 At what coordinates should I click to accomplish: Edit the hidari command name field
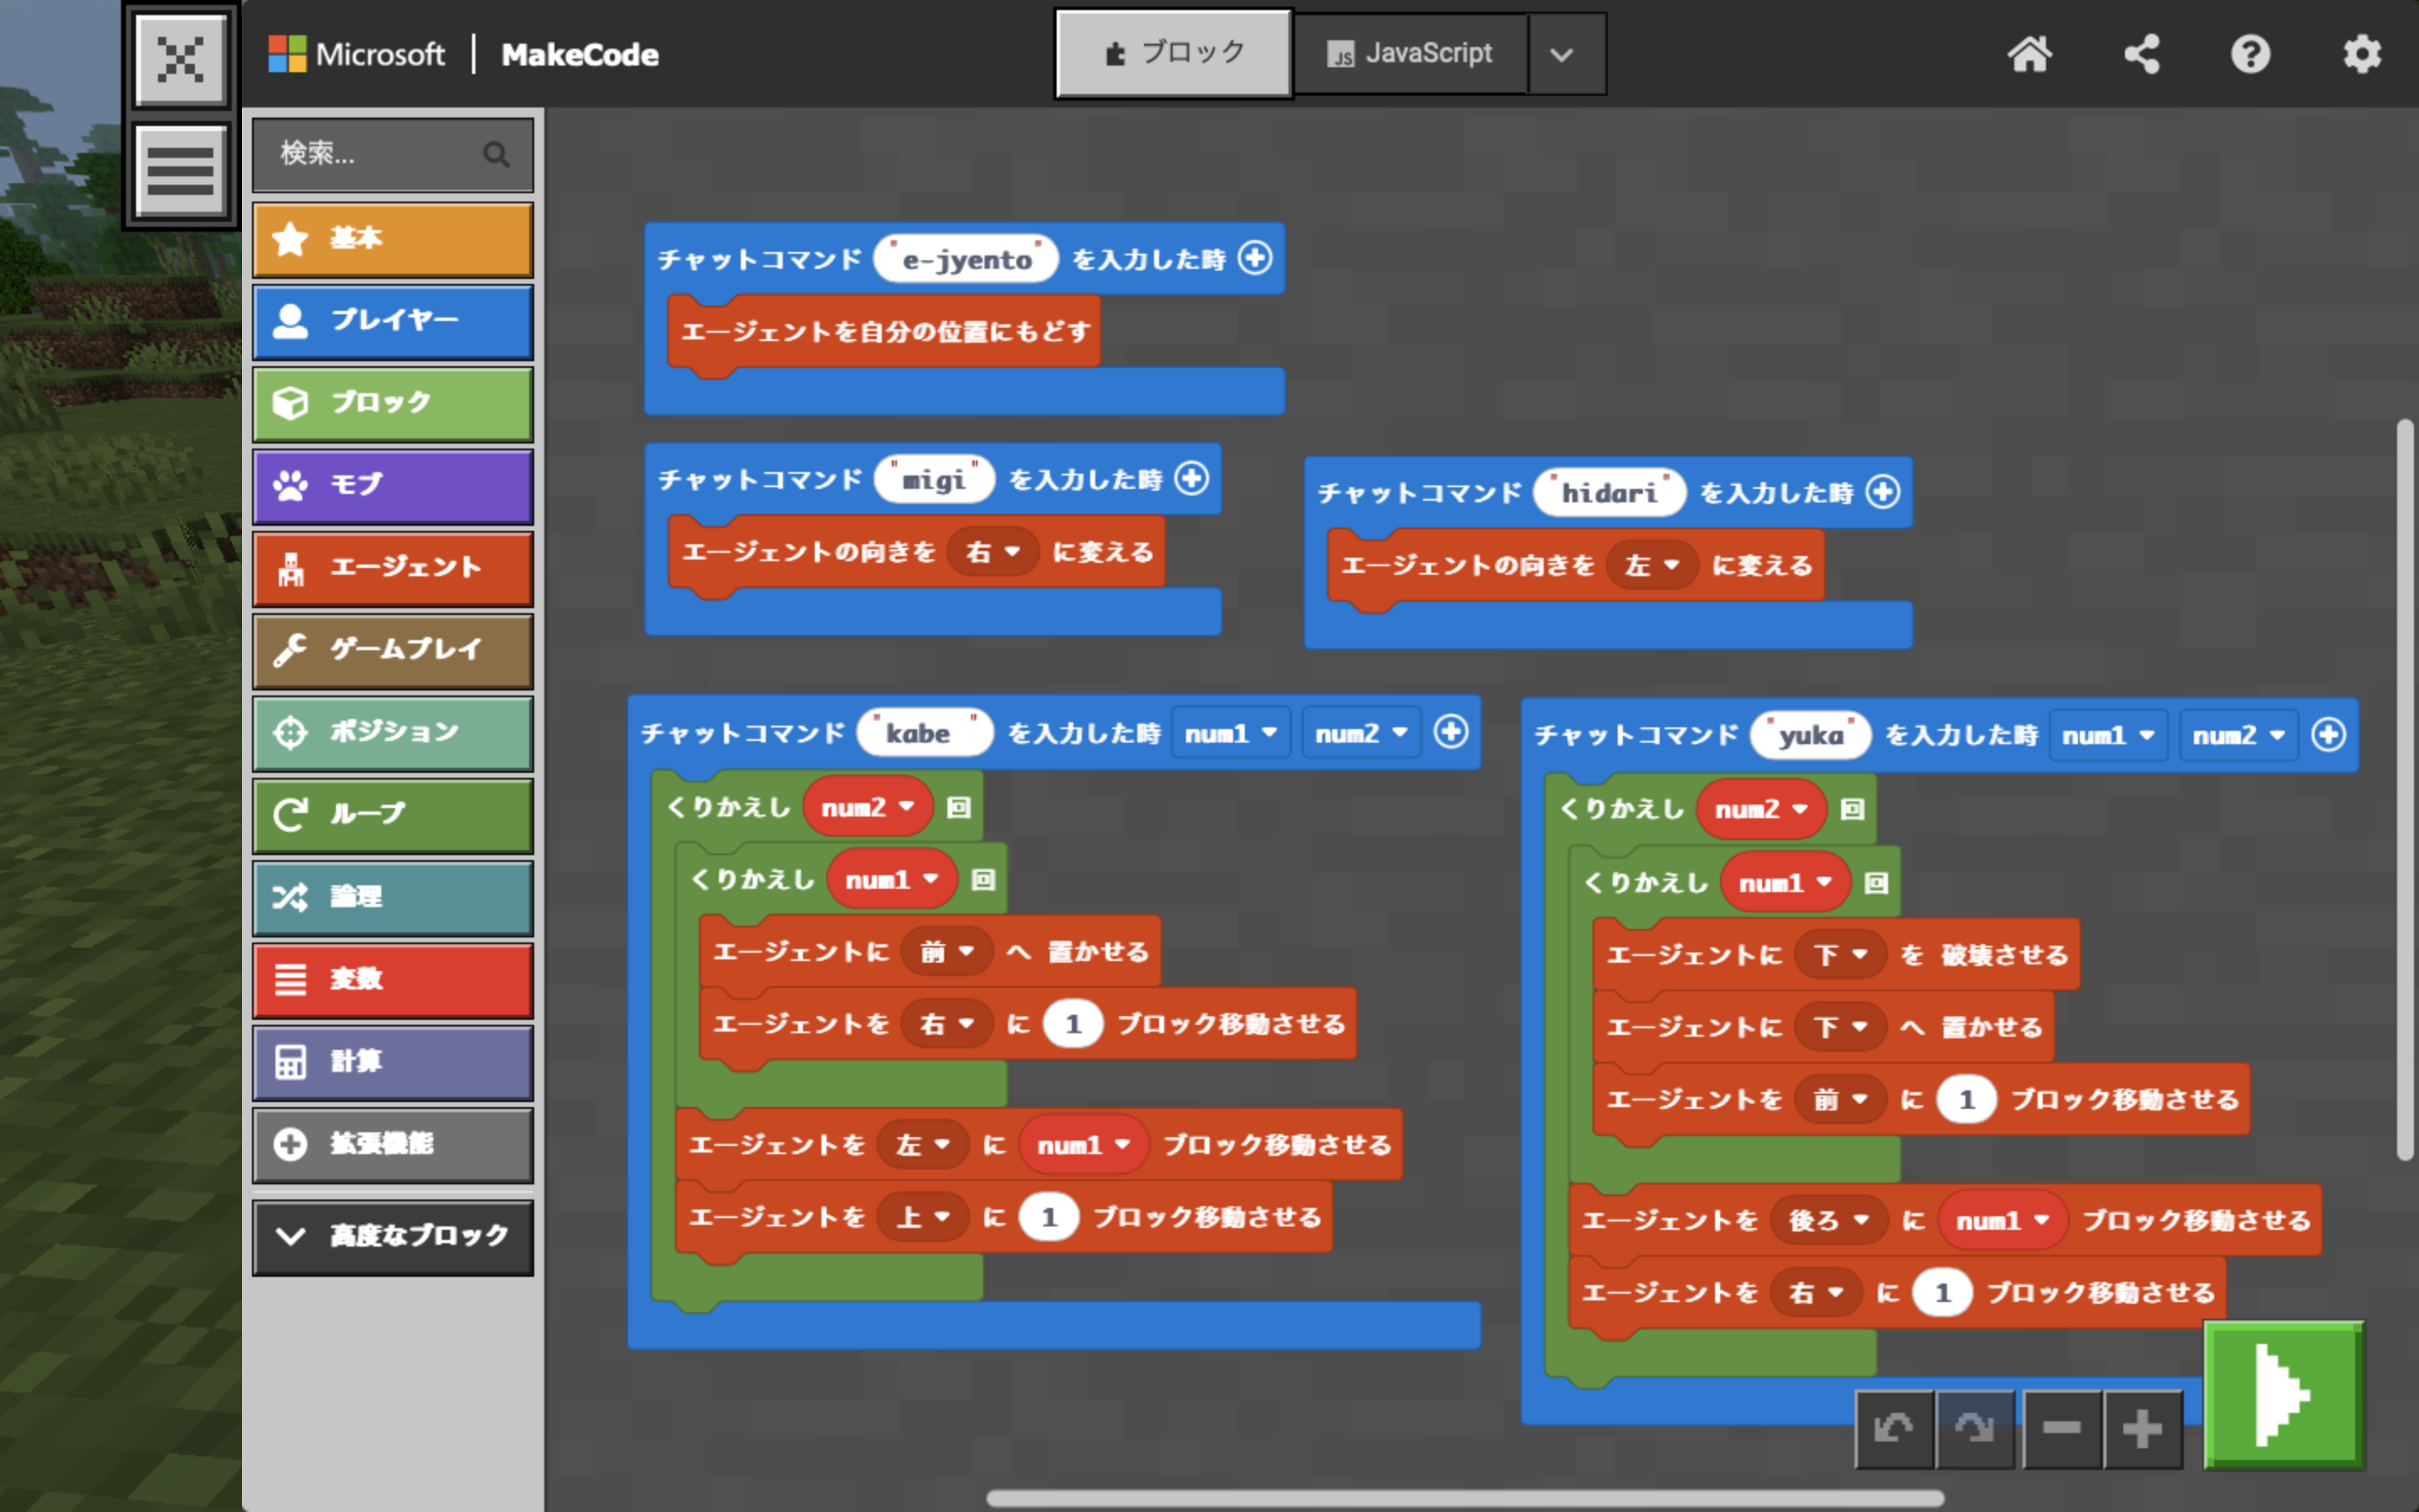tap(1609, 492)
